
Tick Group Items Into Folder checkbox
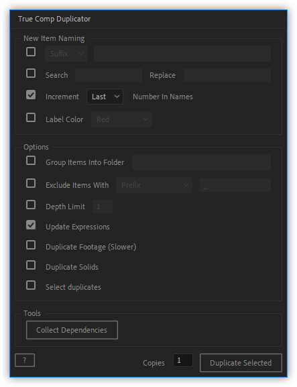click(x=31, y=161)
